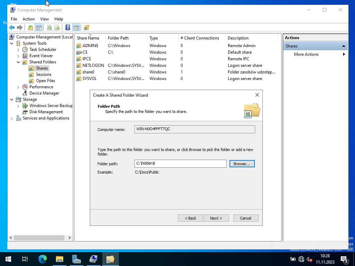This screenshot has height=266, width=355.
Task: Click the Up One Level folder icon
Action: pyautogui.click(x=31, y=28)
